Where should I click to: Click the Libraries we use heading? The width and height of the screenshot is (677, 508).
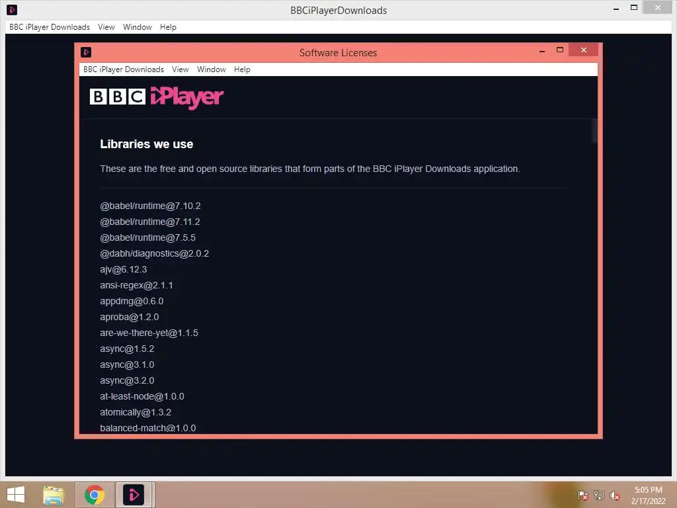coord(147,144)
